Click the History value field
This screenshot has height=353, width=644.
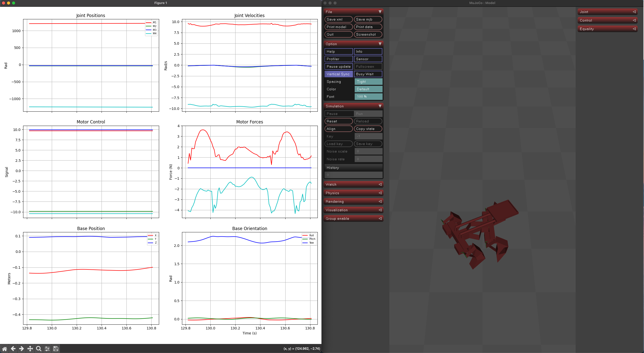coord(353,175)
